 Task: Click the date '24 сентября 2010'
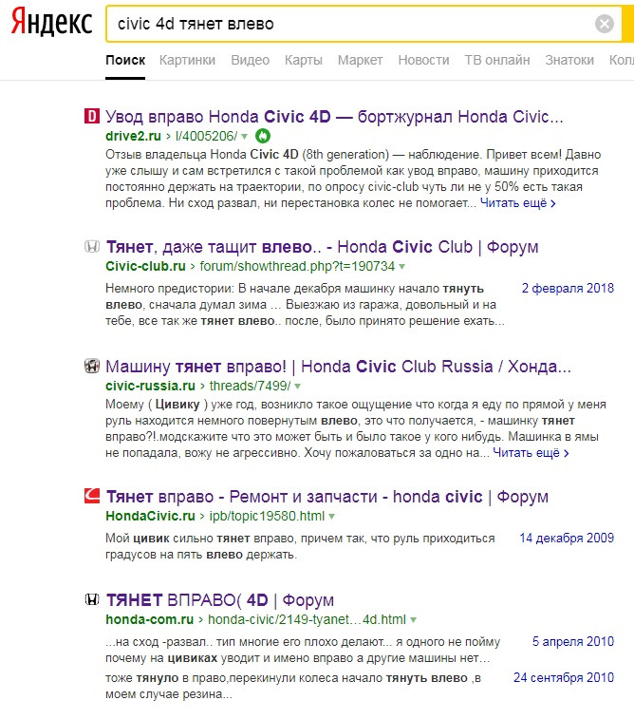[564, 678]
